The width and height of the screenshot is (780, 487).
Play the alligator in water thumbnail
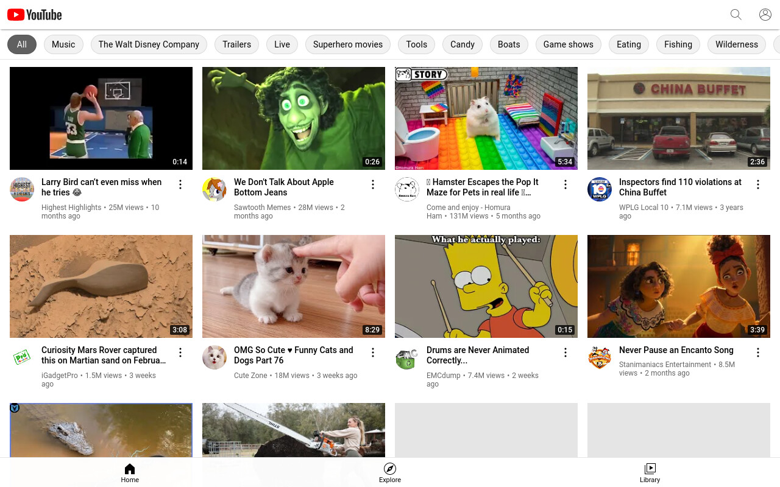(x=101, y=430)
